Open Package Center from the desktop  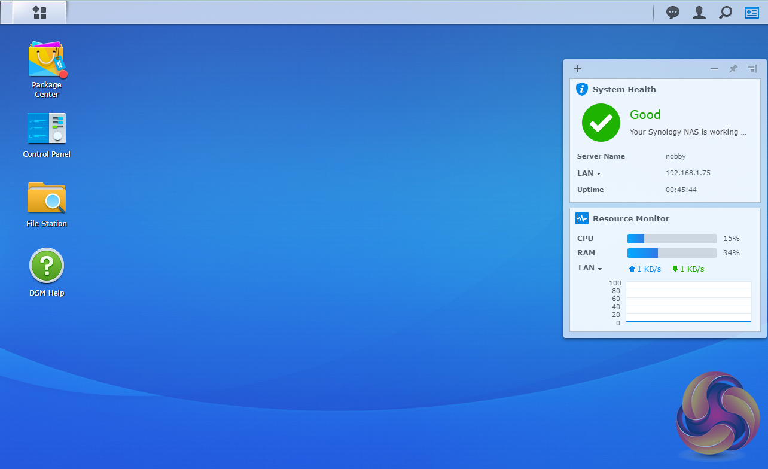pos(47,69)
